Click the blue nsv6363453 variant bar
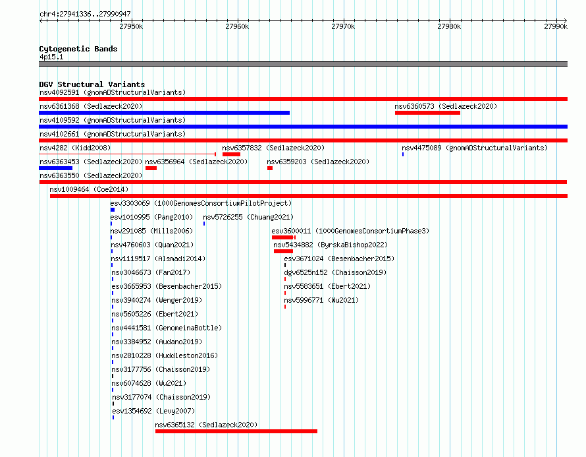This screenshot has height=457, width=586. click(56, 168)
